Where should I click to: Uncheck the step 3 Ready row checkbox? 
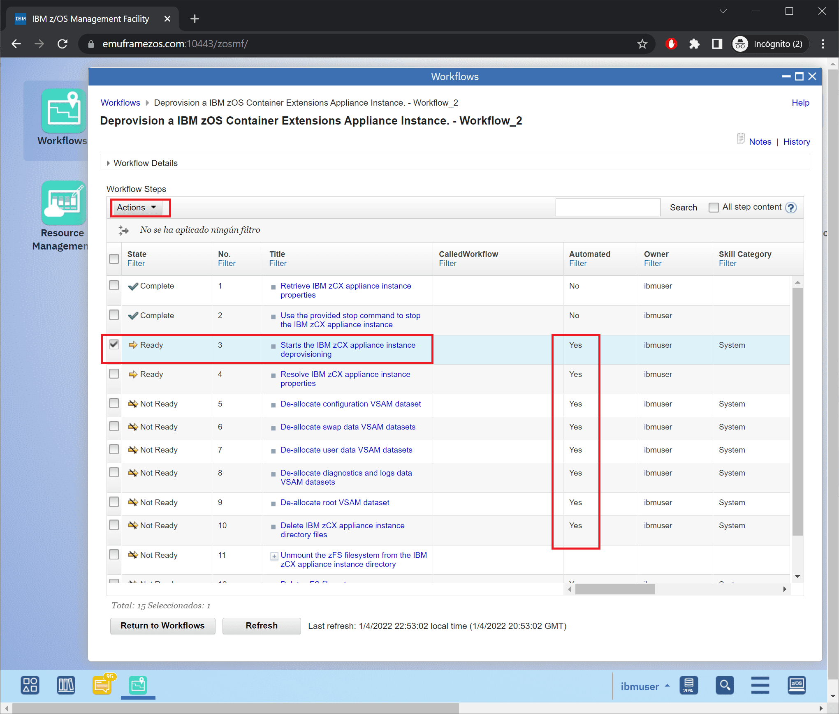point(114,344)
